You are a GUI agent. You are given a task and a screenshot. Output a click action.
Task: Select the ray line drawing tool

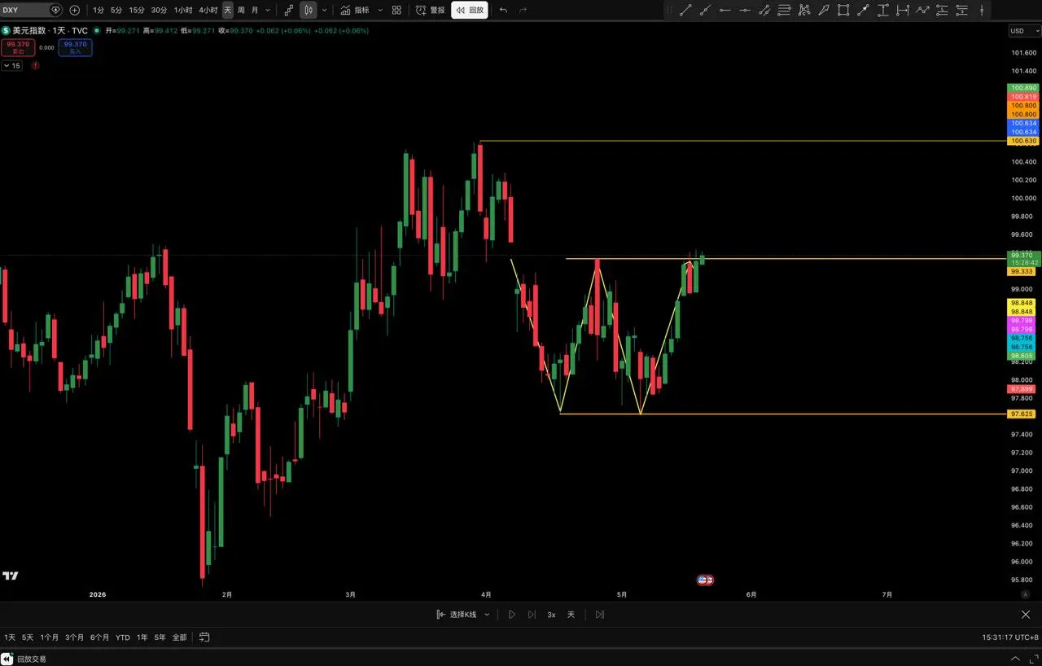pyautogui.click(x=705, y=10)
